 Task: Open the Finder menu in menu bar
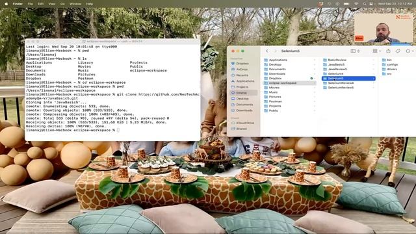pos(18,4)
